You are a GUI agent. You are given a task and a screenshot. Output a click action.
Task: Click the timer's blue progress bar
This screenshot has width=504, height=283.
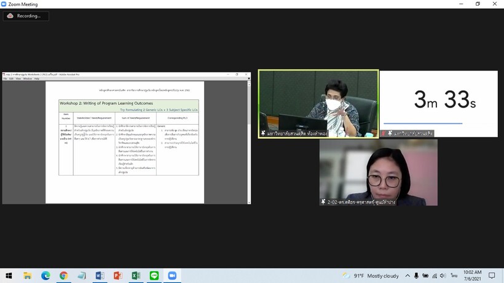[423, 123]
